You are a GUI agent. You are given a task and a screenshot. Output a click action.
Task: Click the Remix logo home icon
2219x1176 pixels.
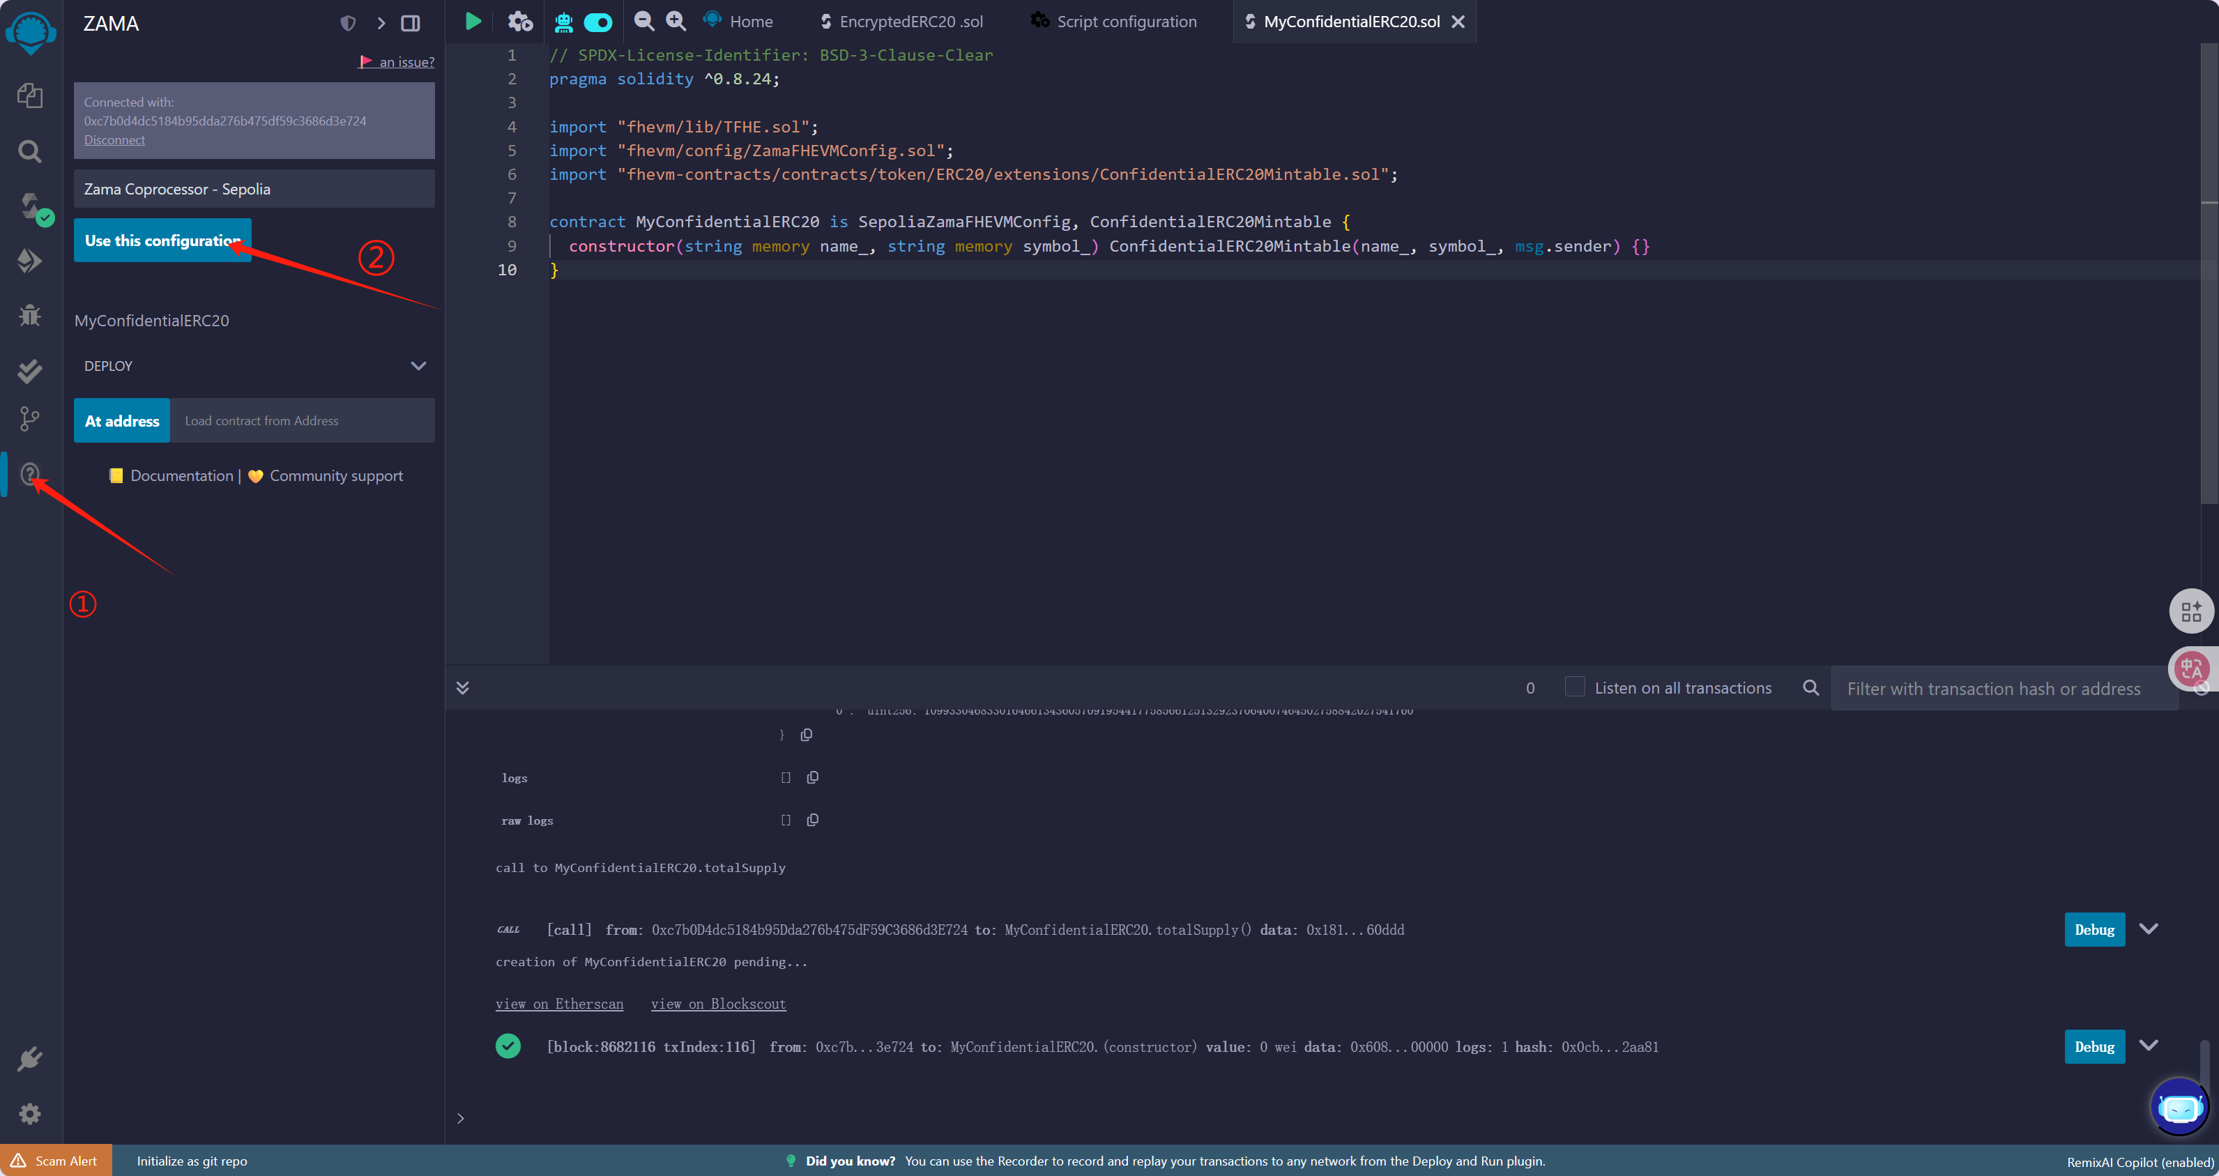point(31,33)
